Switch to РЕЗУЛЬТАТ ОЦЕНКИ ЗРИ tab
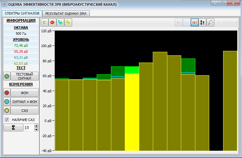Viewport: 242px width, 158px height. point(66,14)
